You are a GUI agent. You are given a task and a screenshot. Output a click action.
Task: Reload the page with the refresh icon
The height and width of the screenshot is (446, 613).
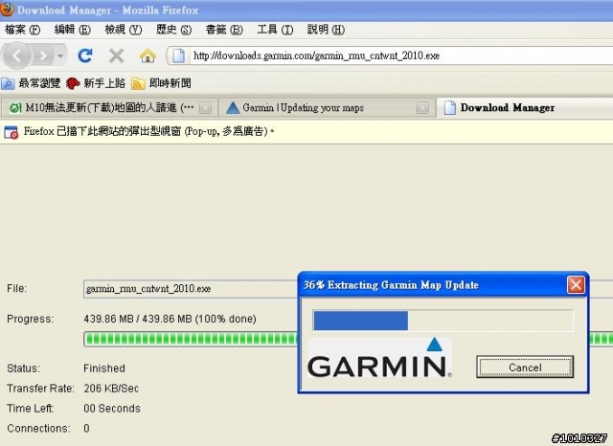pos(85,56)
